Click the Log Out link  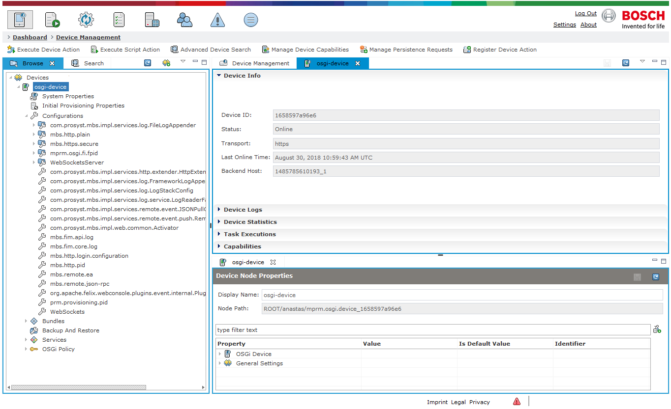click(x=586, y=14)
